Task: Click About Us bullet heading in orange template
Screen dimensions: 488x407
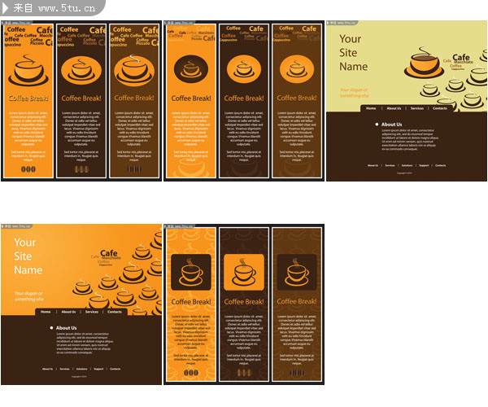Action: click(67, 328)
